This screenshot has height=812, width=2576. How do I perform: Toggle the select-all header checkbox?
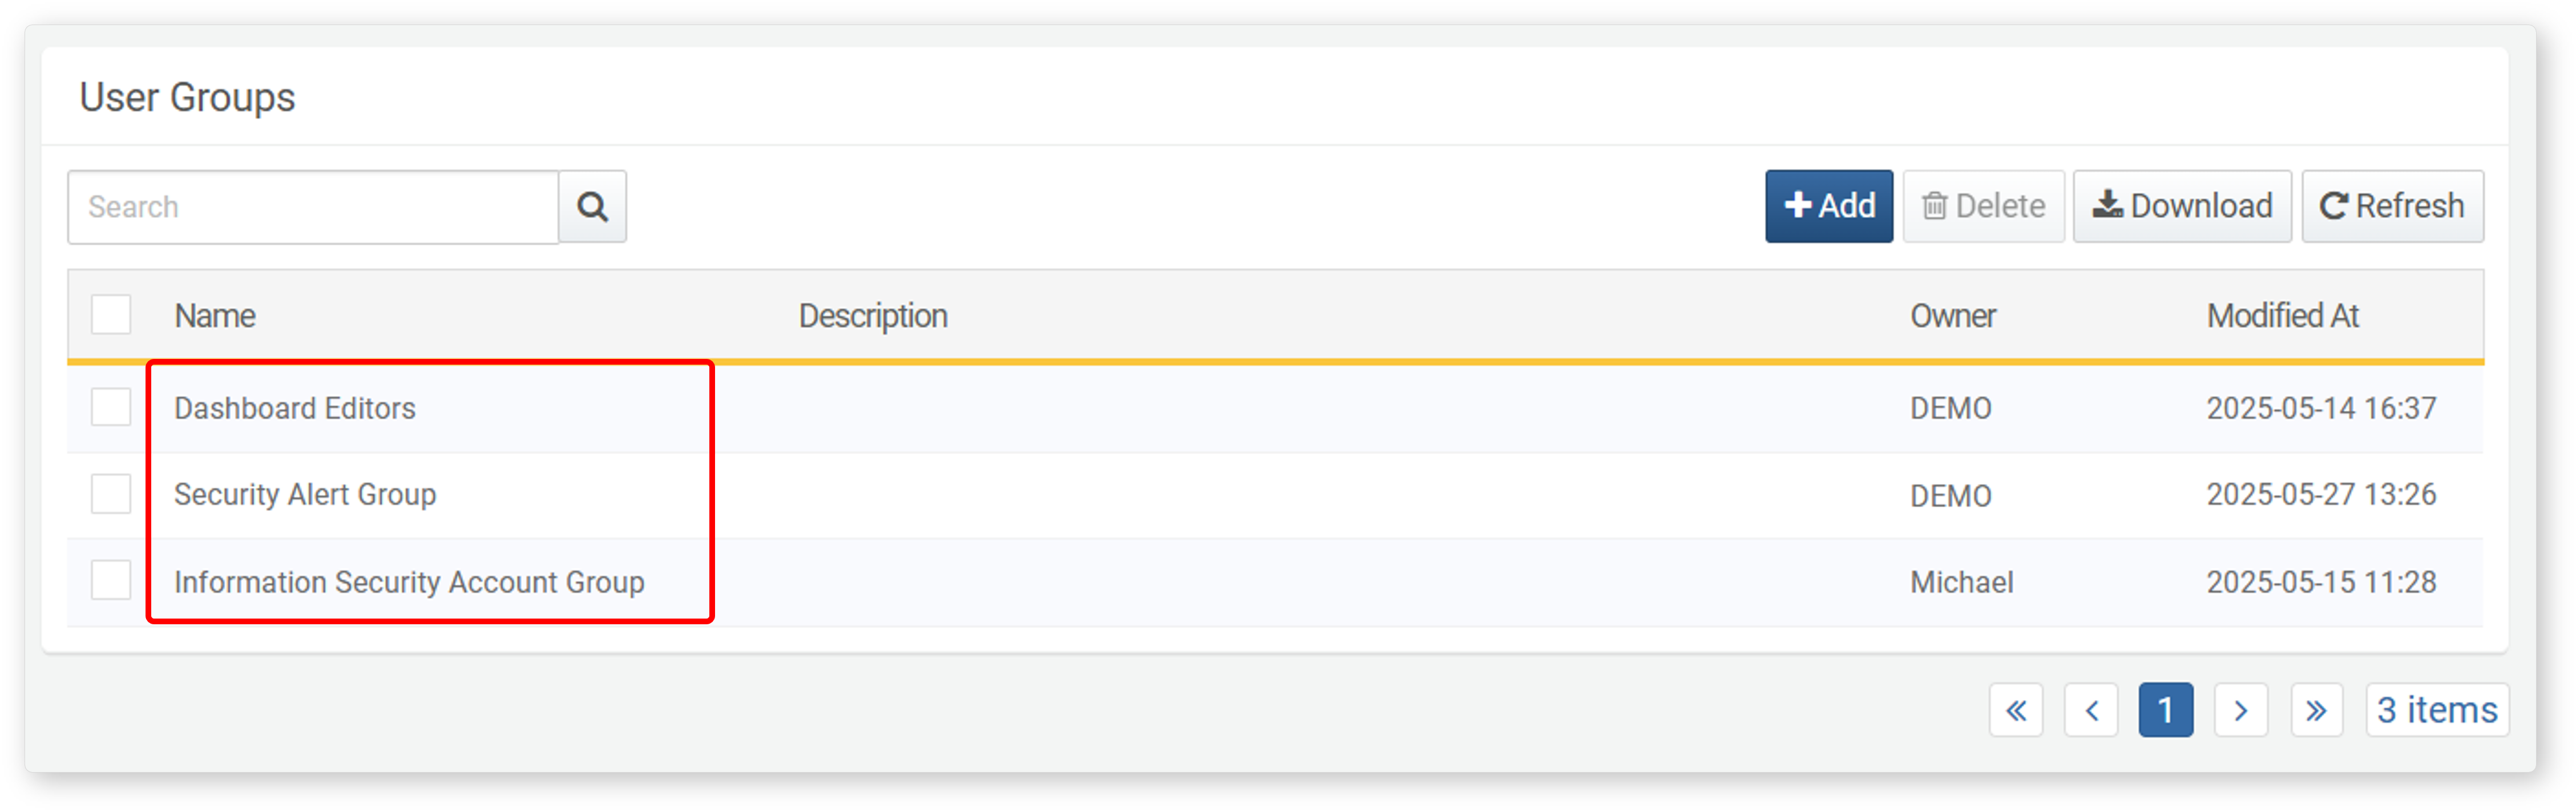pos(111,315)
